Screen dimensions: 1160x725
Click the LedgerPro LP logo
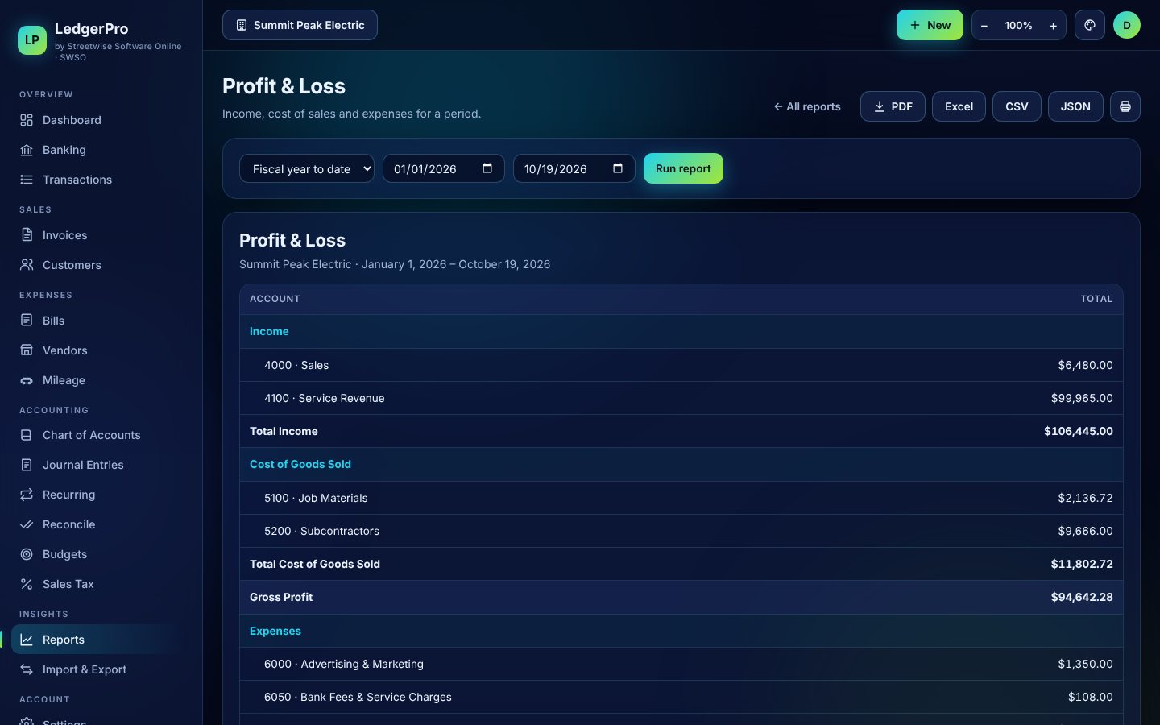(x=32, y=39)
